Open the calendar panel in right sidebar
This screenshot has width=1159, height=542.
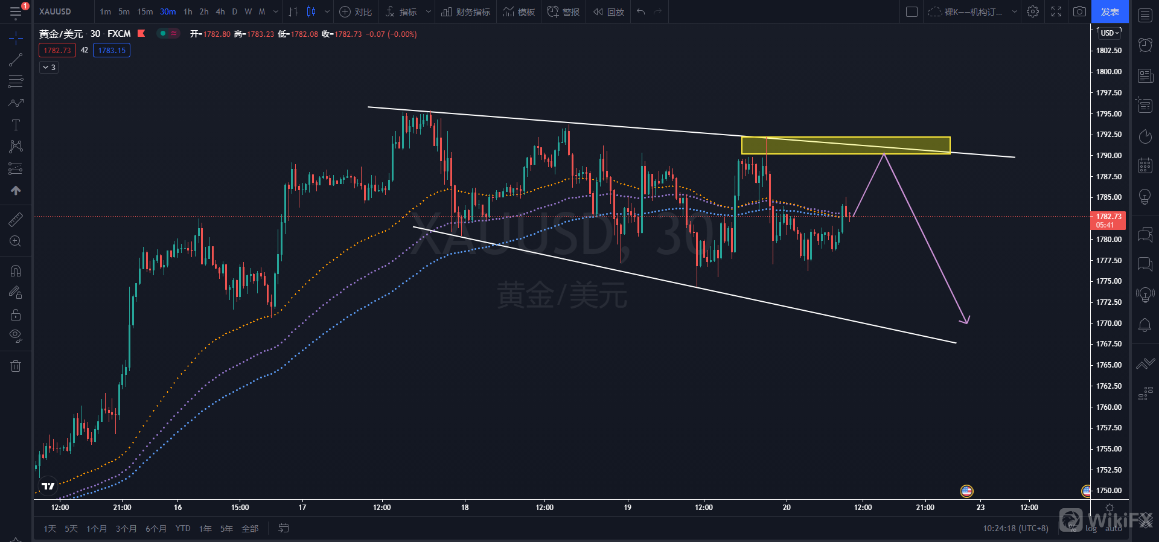coord(1145,165)
